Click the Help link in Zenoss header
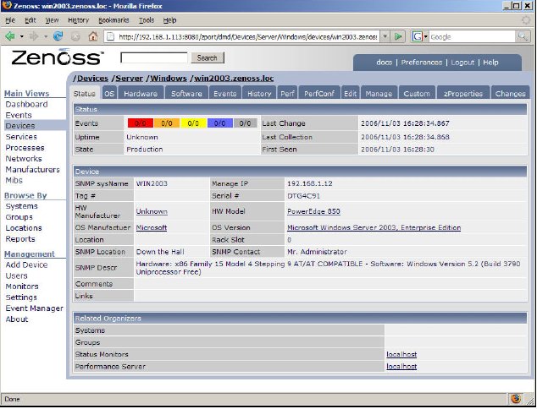Screen dimensions: 537x409 (x=490, y=63)
